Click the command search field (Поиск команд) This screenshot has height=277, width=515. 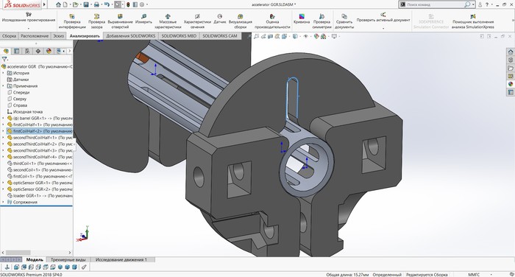(x=436, y=4)
